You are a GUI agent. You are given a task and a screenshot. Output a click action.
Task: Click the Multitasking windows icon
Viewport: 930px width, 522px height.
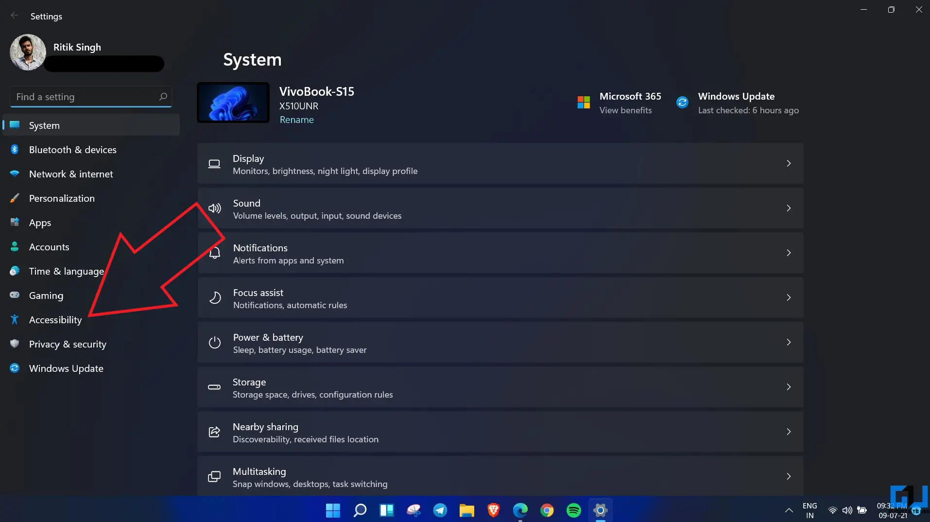[214, 477]
